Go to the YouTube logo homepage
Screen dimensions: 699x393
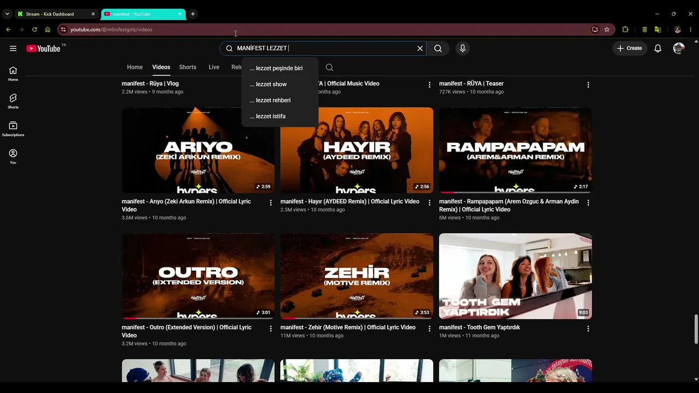[x=43, y=49]
